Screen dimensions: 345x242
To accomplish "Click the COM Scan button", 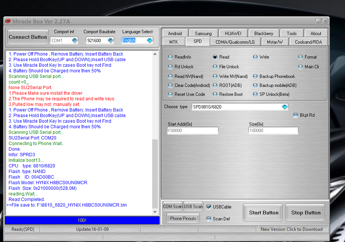I will point(173,207).
